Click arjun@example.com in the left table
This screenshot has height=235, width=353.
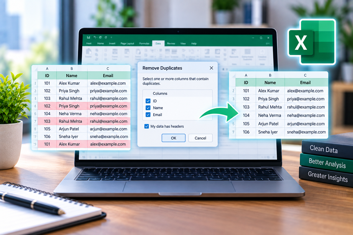[x=108, y=129]
